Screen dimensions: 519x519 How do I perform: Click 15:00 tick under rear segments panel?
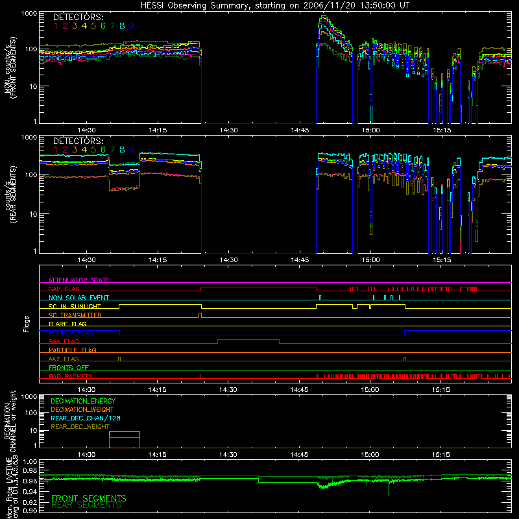[370, 260]
